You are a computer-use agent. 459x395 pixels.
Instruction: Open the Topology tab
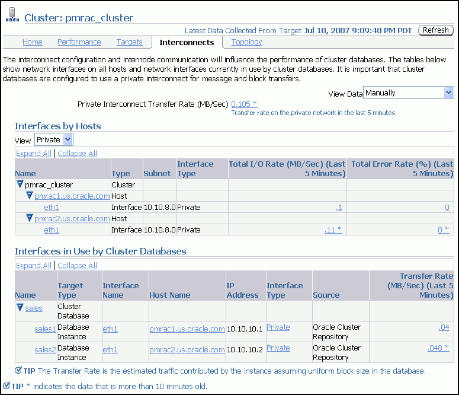pyautogui.click(x=246, y=42)
